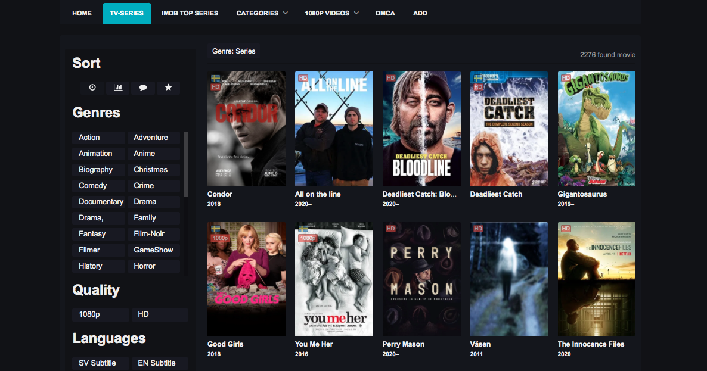Open IMDB Top Series page

point(190,13)
